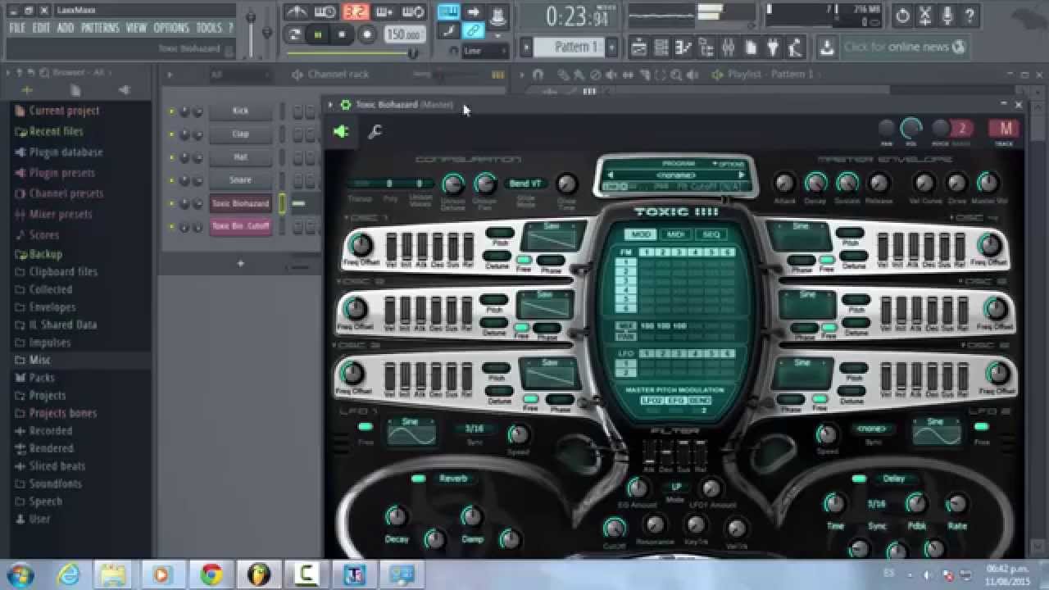
Task: Toggle Snare channel mute LED
Action: (171, 180)
